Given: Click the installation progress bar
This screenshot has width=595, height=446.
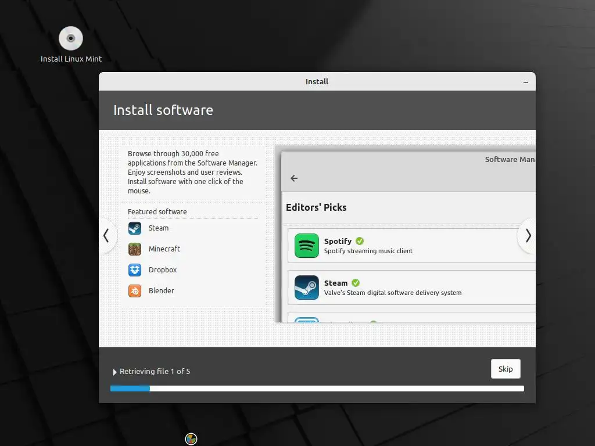Looking at the screenshot, I should (x=317, y=389).
